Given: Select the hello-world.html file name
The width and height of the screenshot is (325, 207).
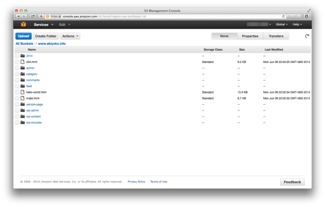Looking at the screenshot, I should [36, 92].
